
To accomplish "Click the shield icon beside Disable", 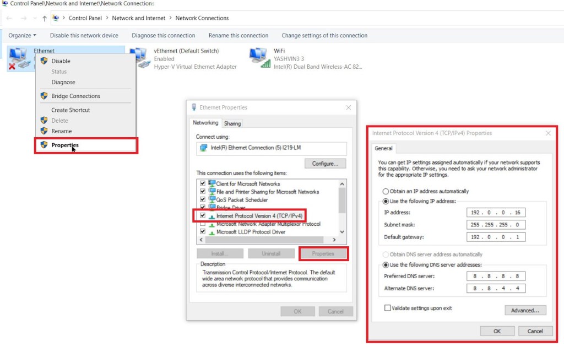I will point(44,61).
